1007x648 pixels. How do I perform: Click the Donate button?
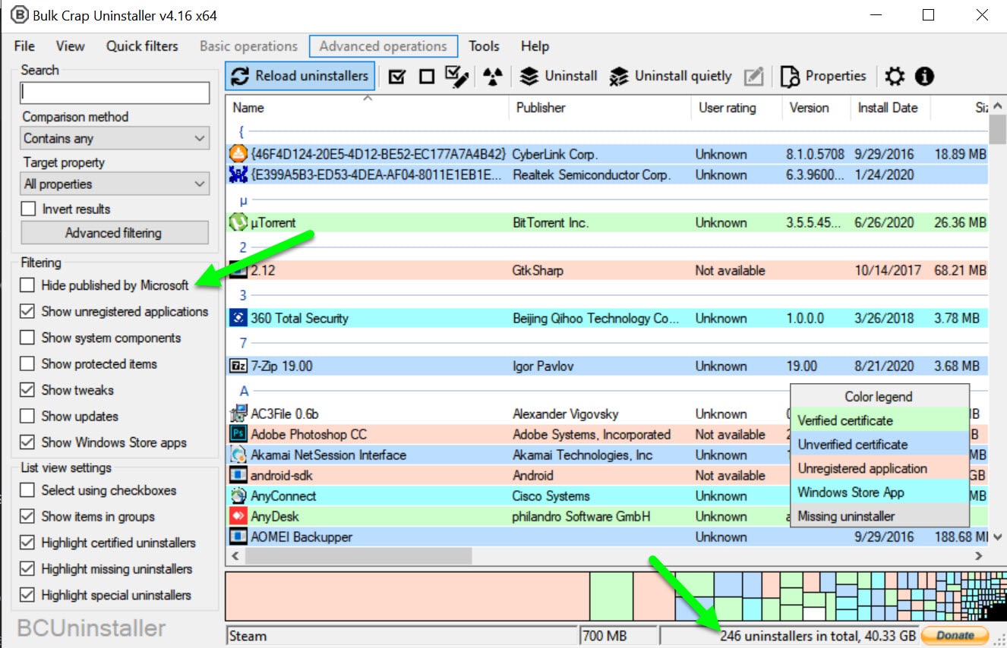tap(955, 635)
